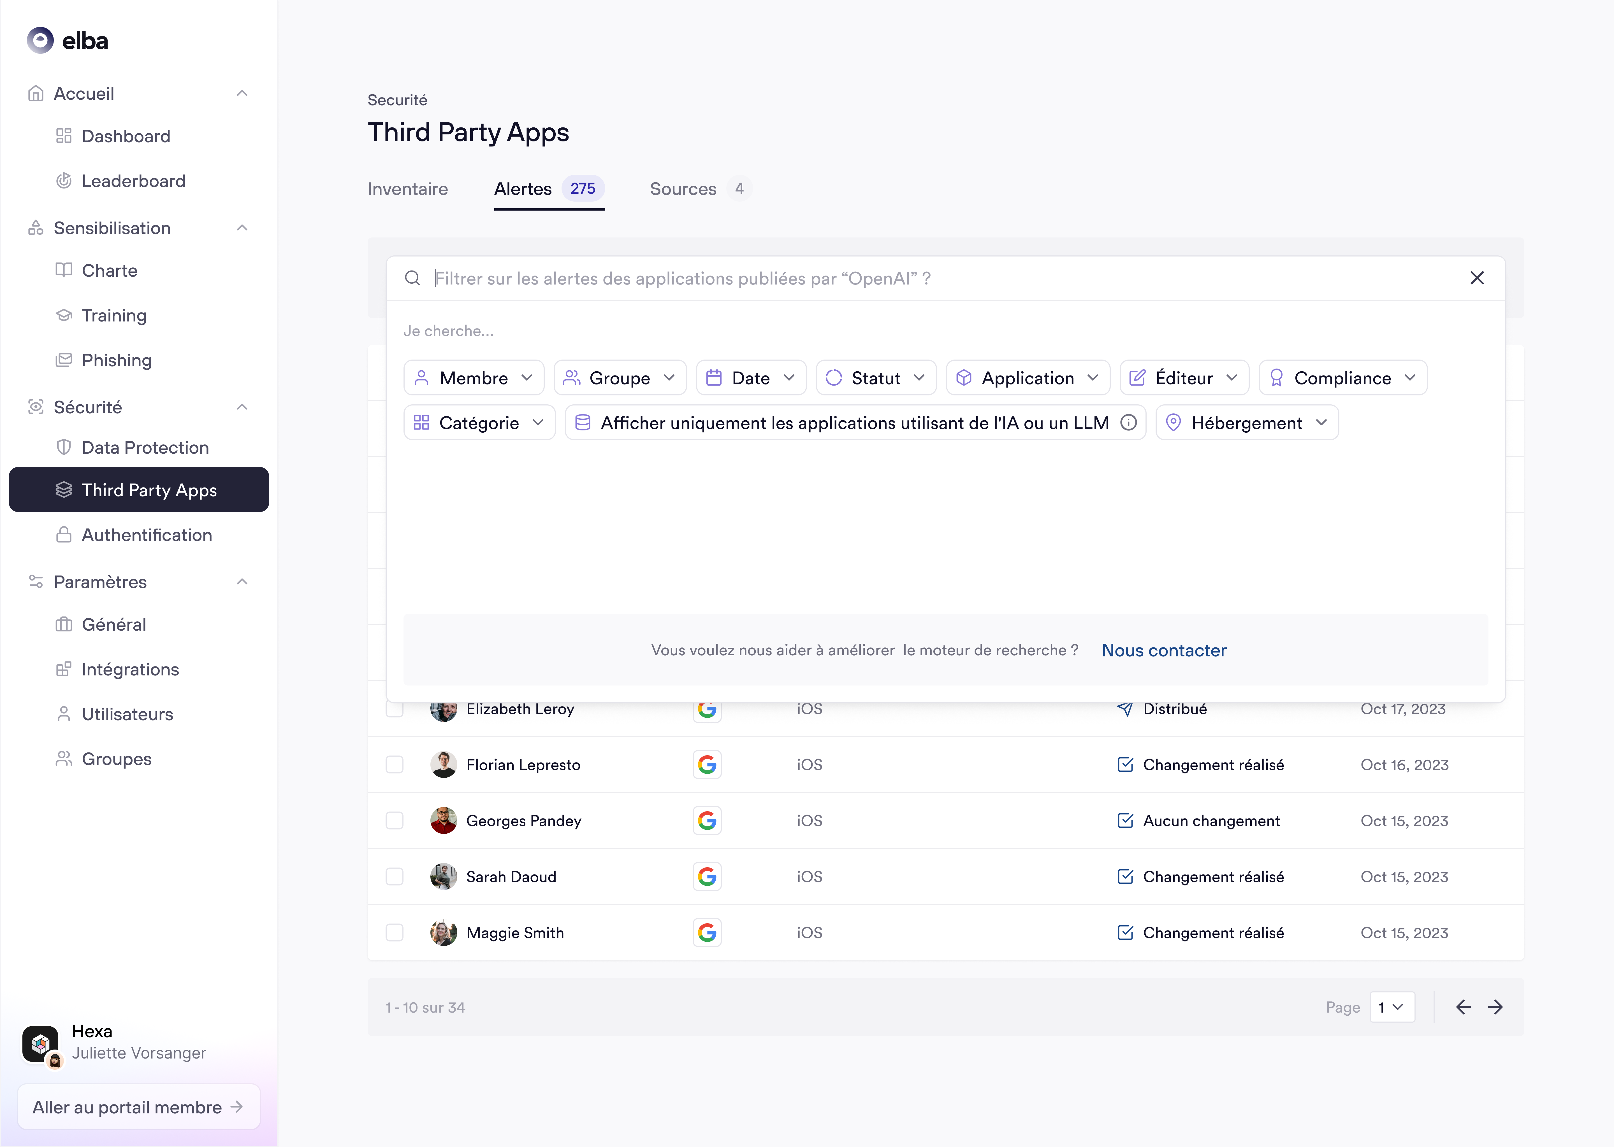The width and height of the screenshot is (1614, 1147).
Task: Click the elba logo icon
Action: [40, 40]
